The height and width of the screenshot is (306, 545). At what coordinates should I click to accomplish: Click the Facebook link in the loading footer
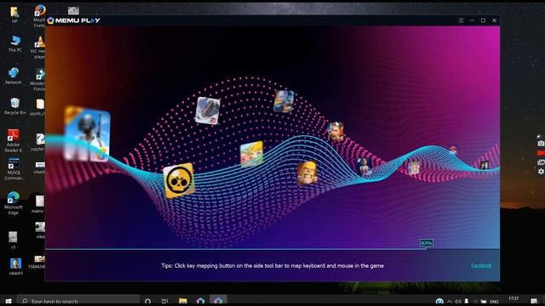point(481,266)
